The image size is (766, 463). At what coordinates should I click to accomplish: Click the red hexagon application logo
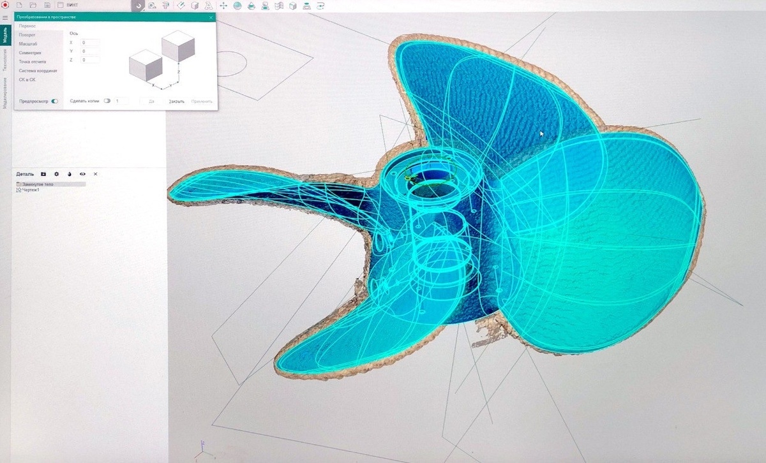pyautogui.click(x=5, y=4)
